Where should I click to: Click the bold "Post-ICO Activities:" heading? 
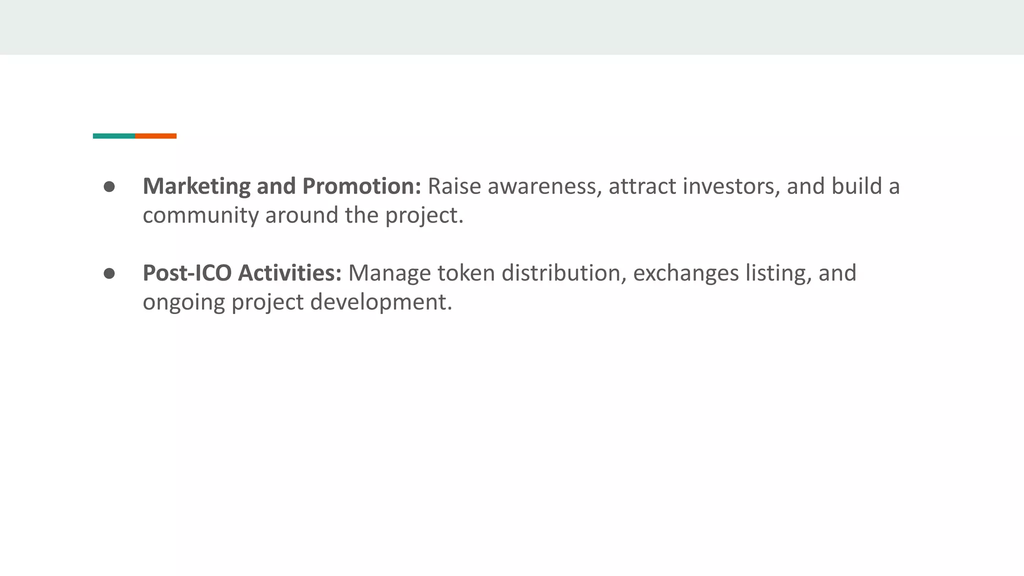242,273
